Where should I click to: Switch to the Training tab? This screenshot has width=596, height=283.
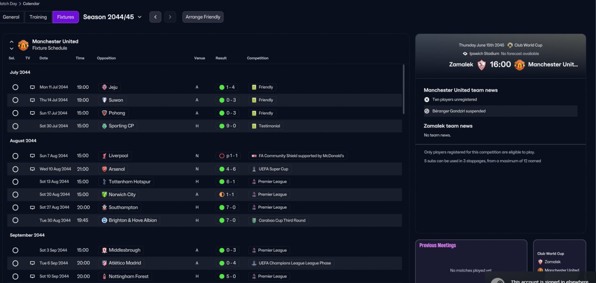[x=38, y=17]
